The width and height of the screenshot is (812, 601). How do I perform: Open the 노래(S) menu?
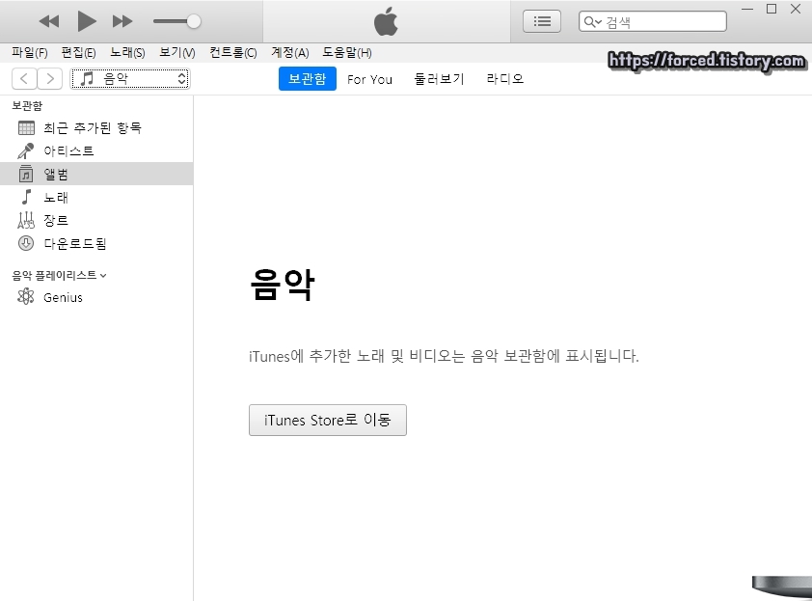(127, 52)
